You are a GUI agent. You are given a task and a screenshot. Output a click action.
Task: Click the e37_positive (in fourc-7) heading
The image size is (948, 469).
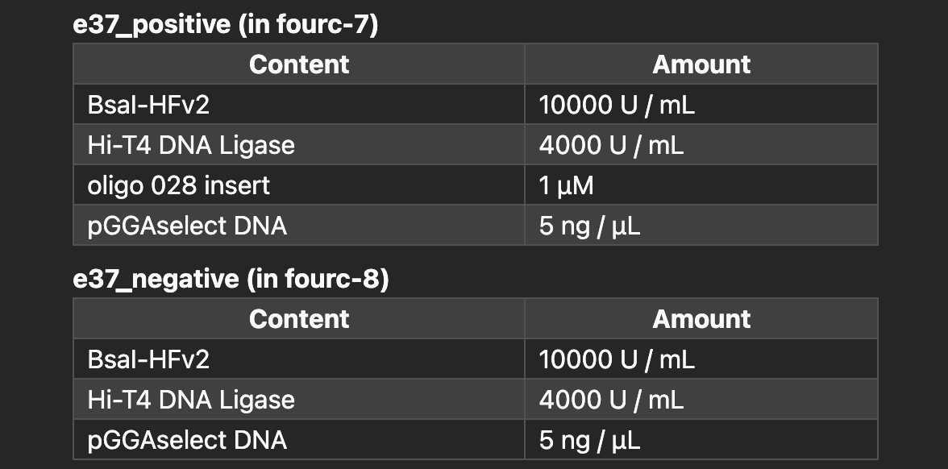coord(225,24)
